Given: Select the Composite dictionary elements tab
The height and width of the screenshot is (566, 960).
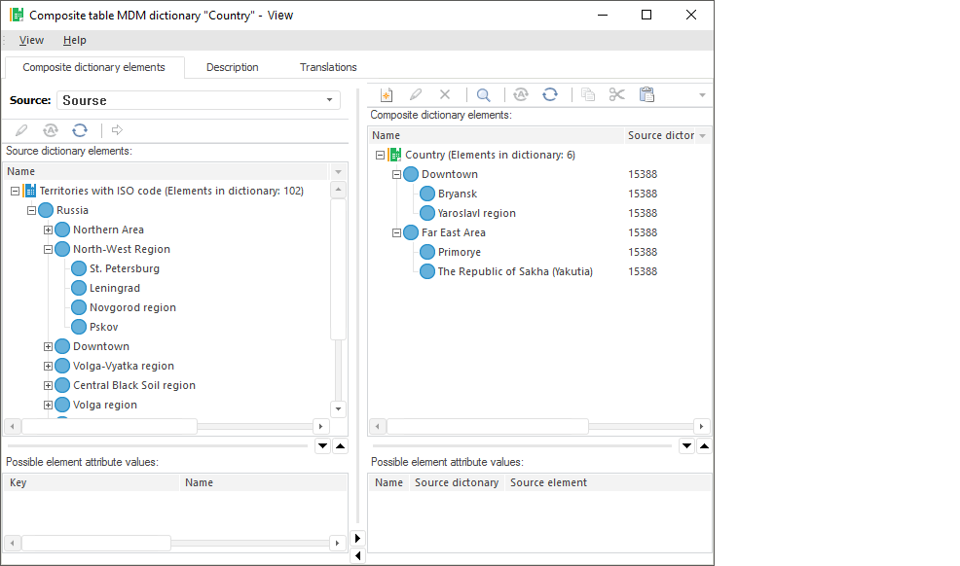Looking at the screenshot, I should point(93,67).
